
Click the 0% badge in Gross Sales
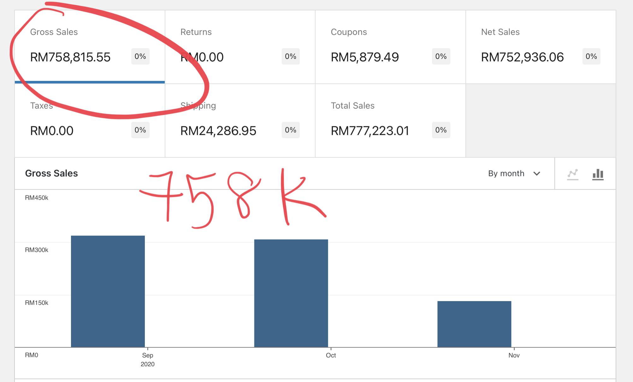click(140, 56)
